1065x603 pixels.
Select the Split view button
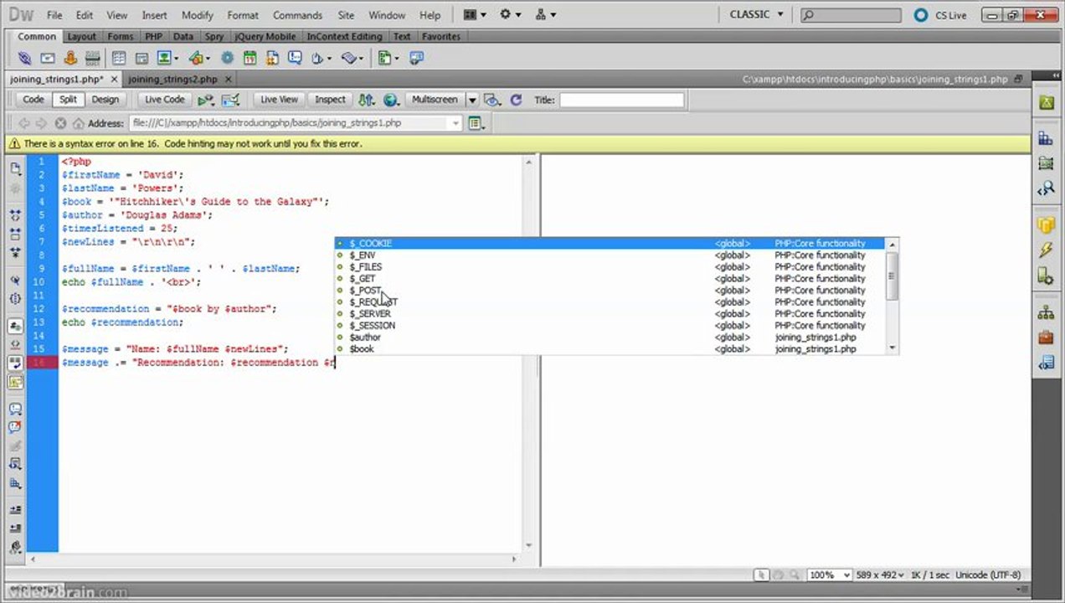tap(68, 100)
